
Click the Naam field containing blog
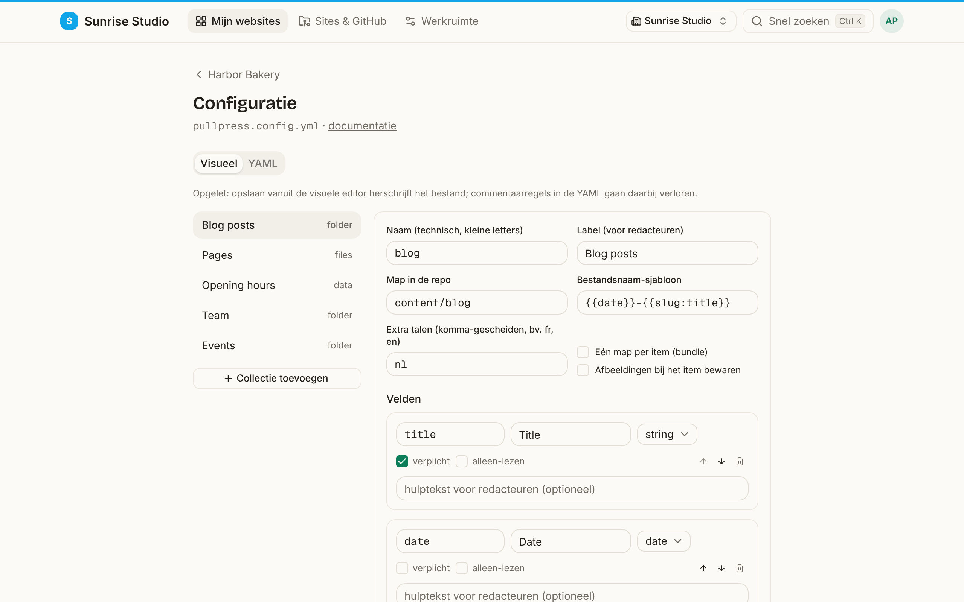(x=477, y=253)
